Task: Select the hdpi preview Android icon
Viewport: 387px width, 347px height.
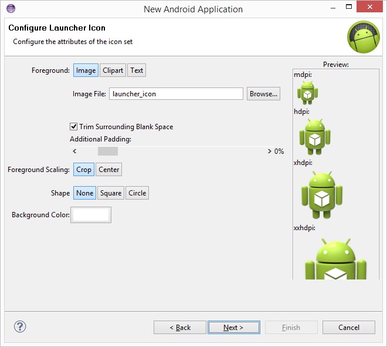Action: 315,137
